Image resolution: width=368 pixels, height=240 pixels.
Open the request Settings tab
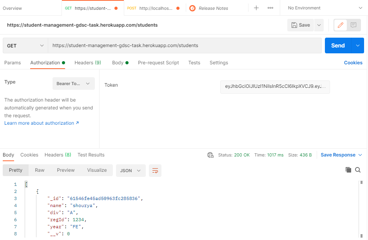click(x=219, y=63)
